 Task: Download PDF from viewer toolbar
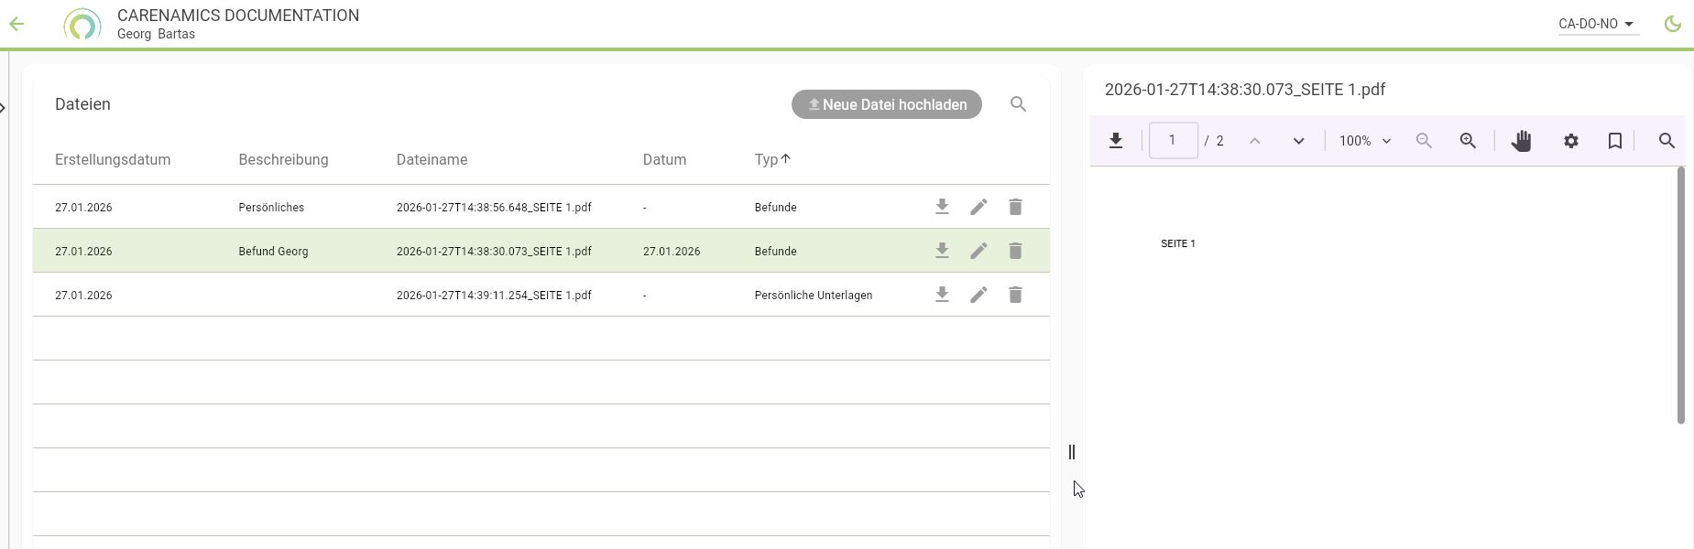coord(1116,141)
